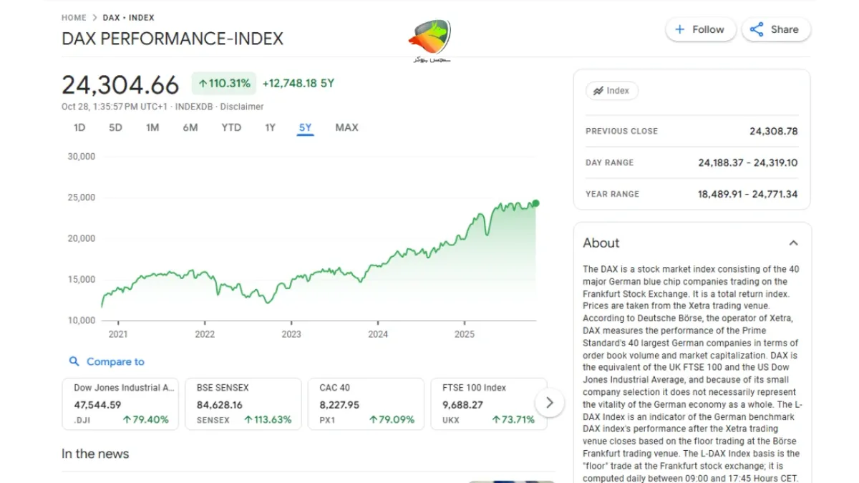Select the 1Y time range tab

[270, 127]
